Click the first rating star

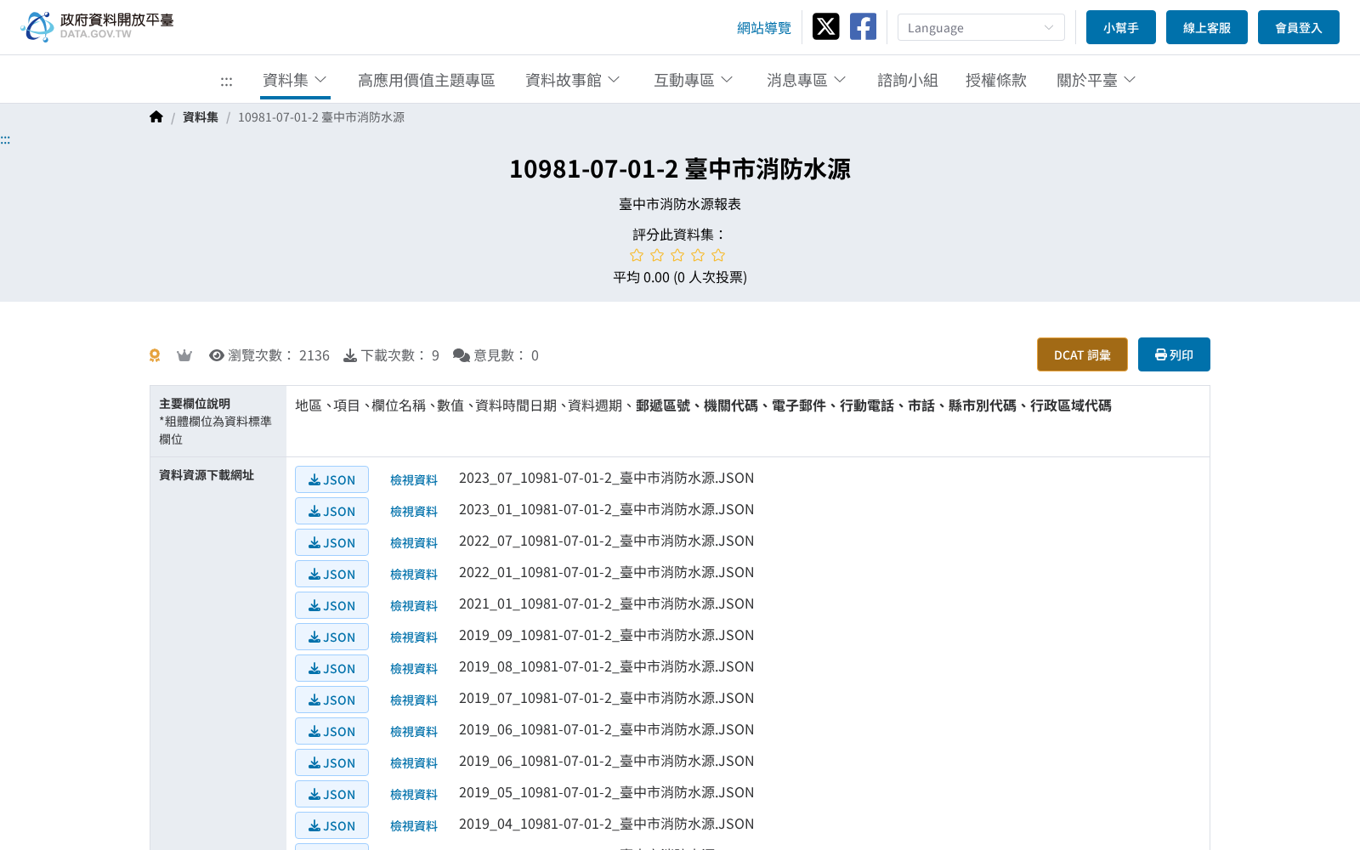637,255
